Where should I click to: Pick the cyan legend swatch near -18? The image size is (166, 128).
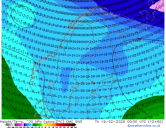pyautogui.click(x=32, y=125)
